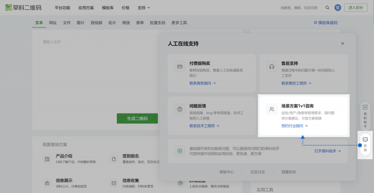The image size is (374, 193).
Task: Switch to the 微信 tab
Action: tap(126, 22)
